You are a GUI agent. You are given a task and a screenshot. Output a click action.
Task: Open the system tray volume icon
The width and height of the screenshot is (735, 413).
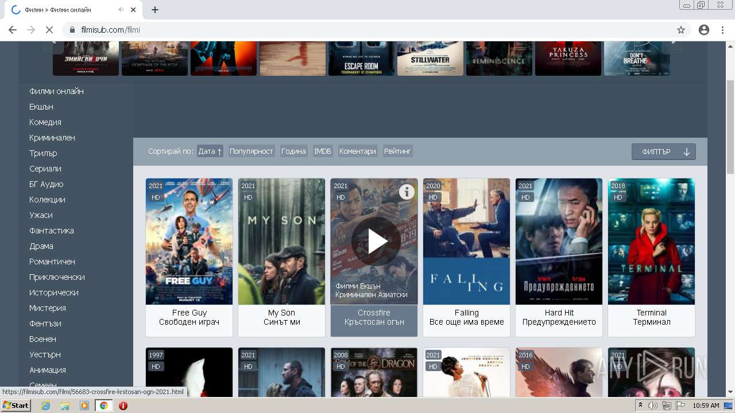point(652,406)
